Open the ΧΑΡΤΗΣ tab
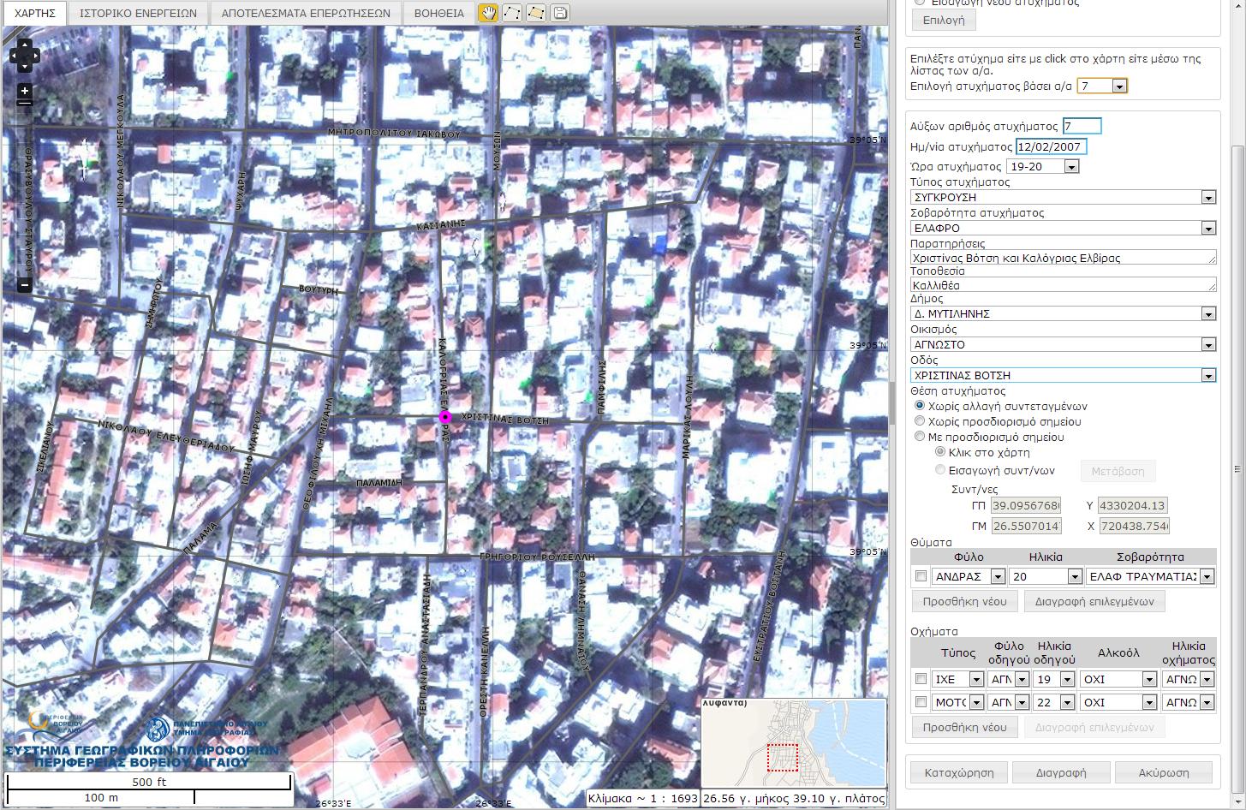This screenshot has height=810, width=1246. [x=35, y=13]
